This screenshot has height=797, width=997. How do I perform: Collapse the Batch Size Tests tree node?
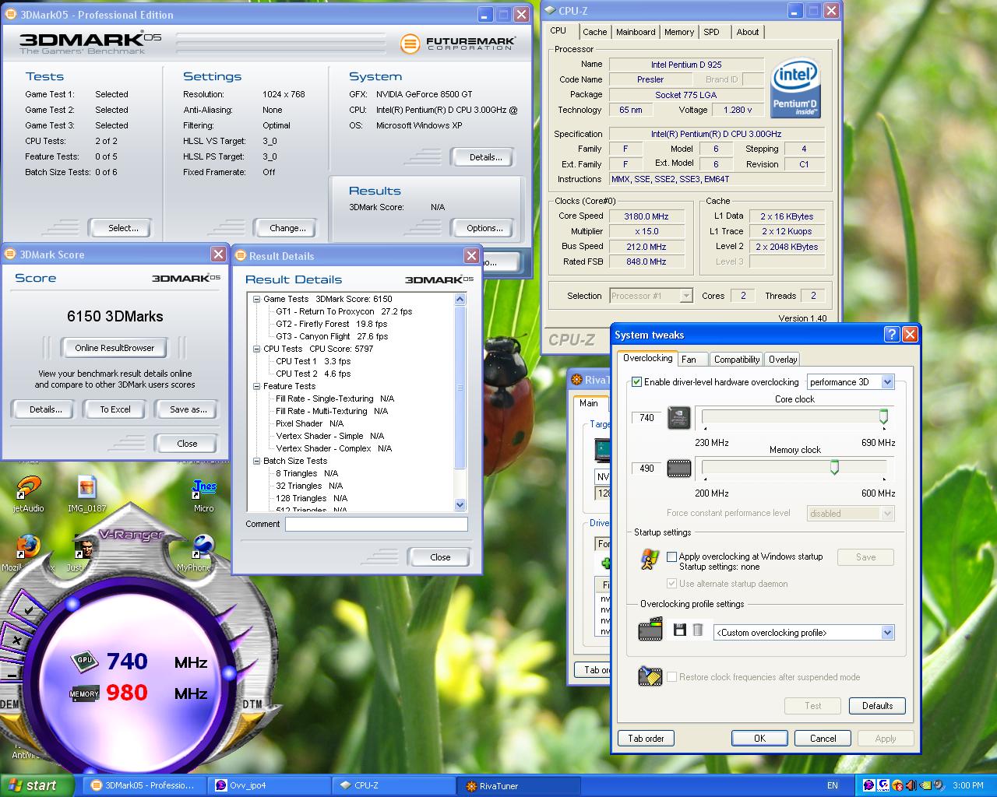(256, 461)
